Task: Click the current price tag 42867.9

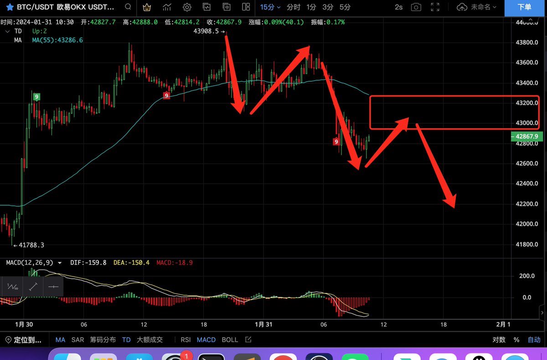Action: [x=526, y=136]
